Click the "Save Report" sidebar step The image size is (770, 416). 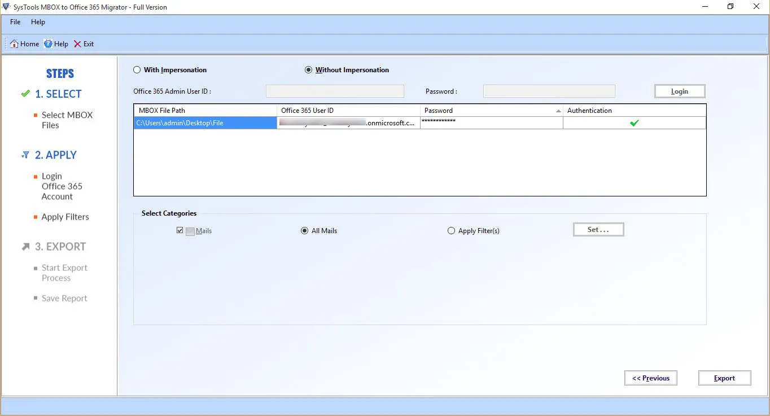click(x=64, y=298)
